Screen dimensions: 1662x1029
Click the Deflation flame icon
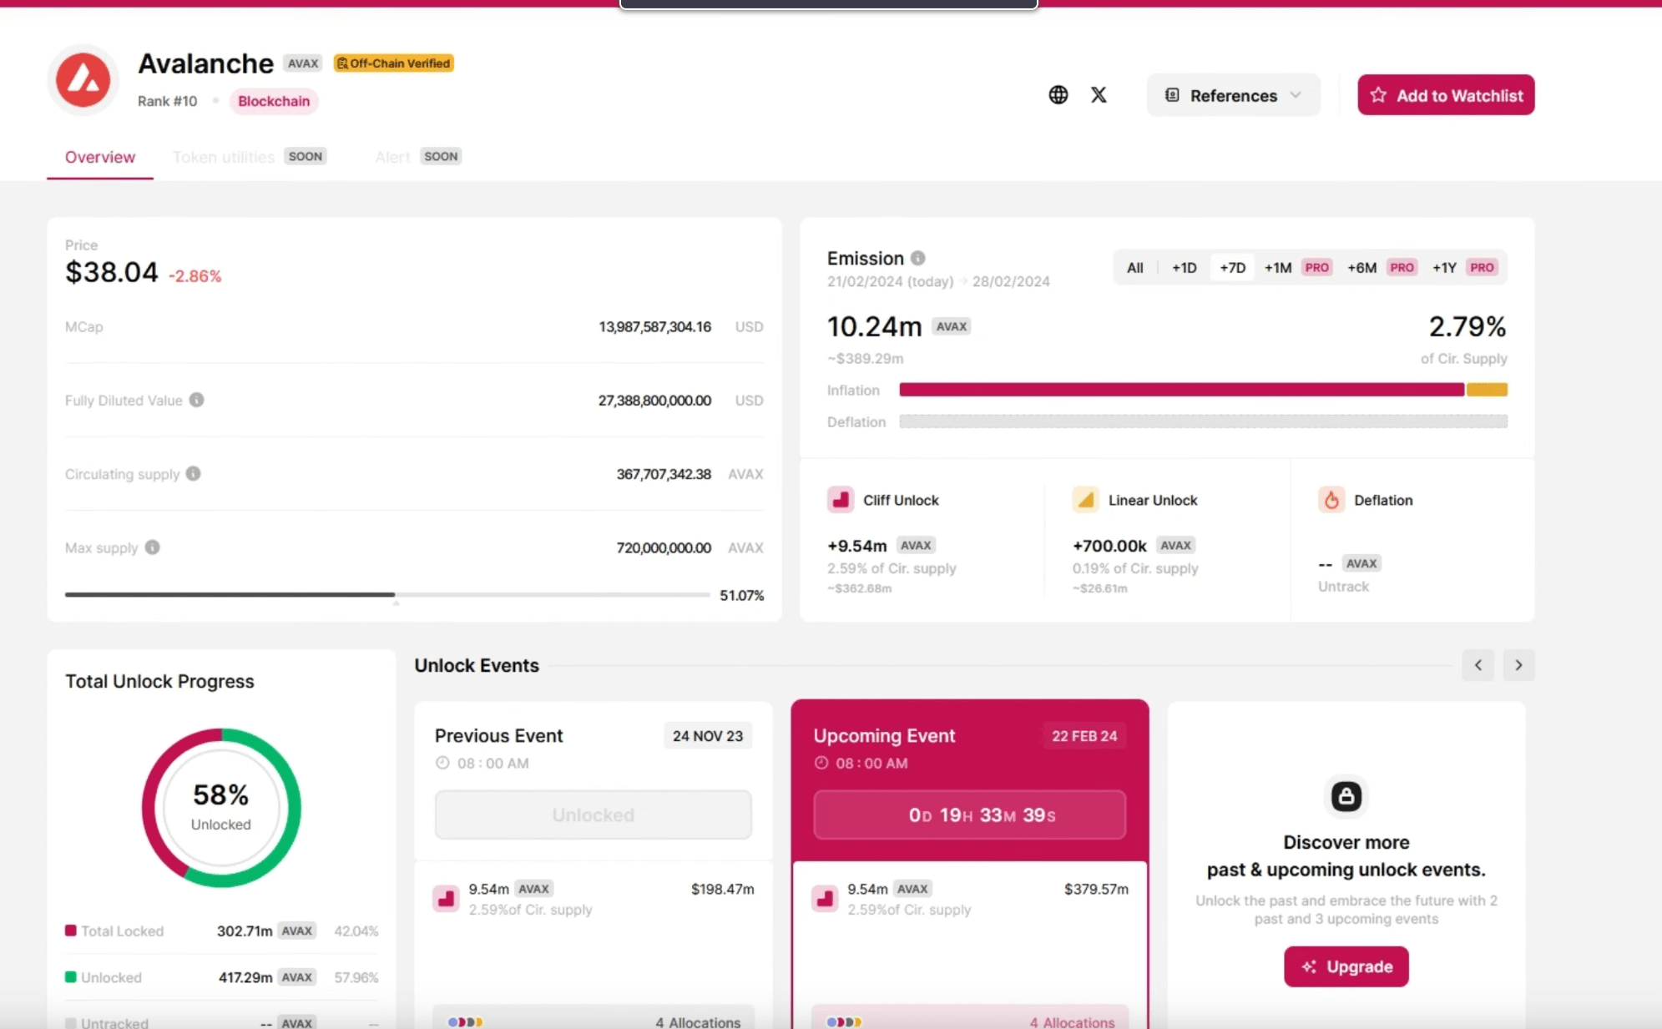[1331, 499]
